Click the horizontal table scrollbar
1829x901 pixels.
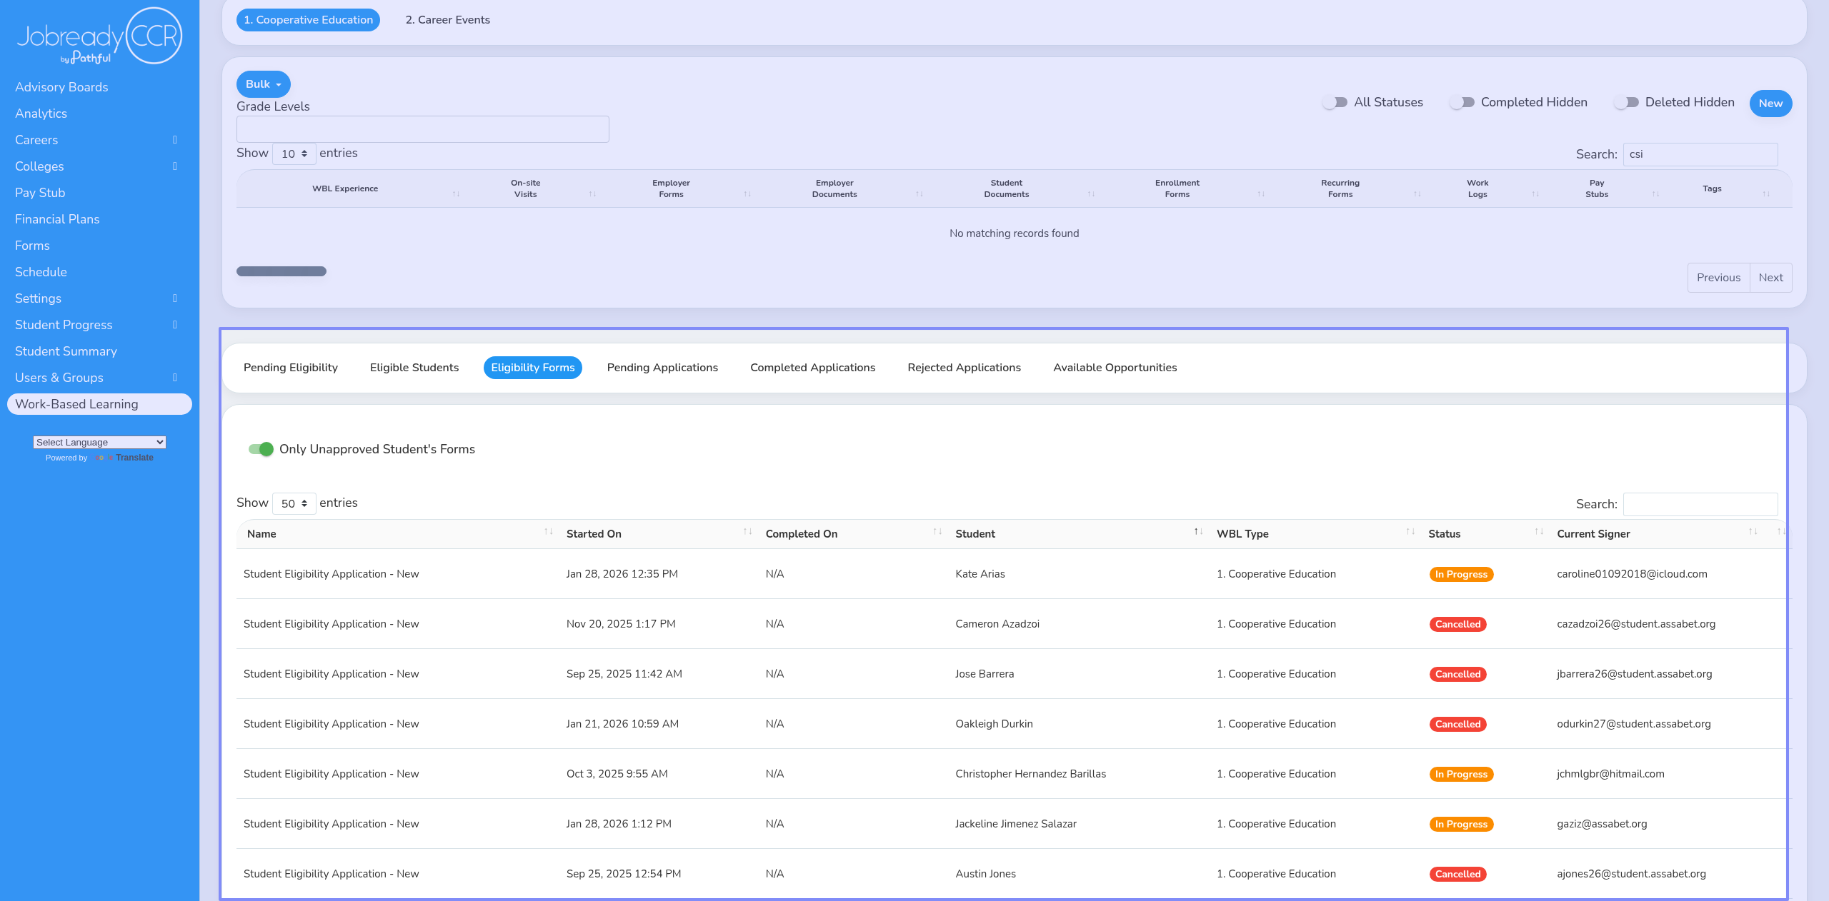click(281, 271)
